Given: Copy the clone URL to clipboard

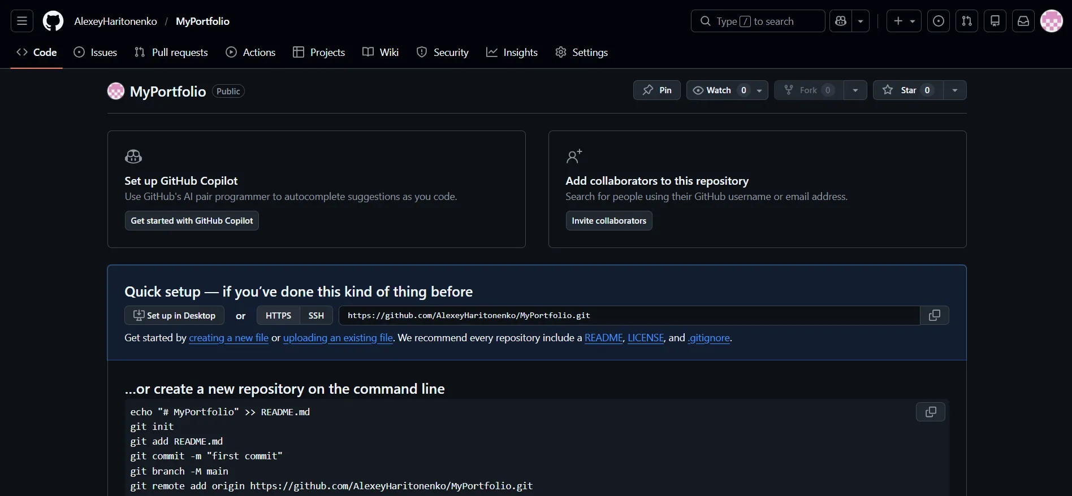Looking at the screenshot, I should pyautogui.click(x=935, y=315).
